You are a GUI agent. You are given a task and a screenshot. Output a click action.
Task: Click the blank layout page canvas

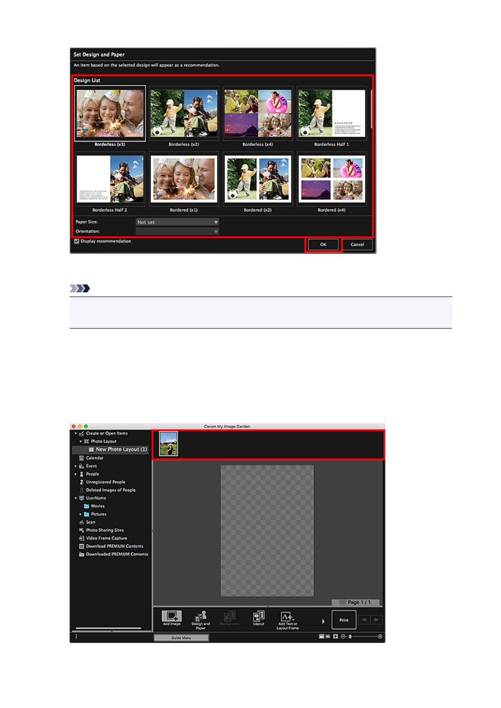click(x=267, y=531)
